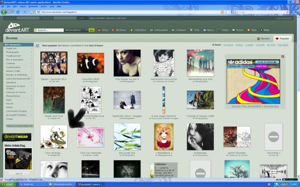This screenshot has width=300, height=187.
Task: Open the Windows start menu
Action: 8,184
